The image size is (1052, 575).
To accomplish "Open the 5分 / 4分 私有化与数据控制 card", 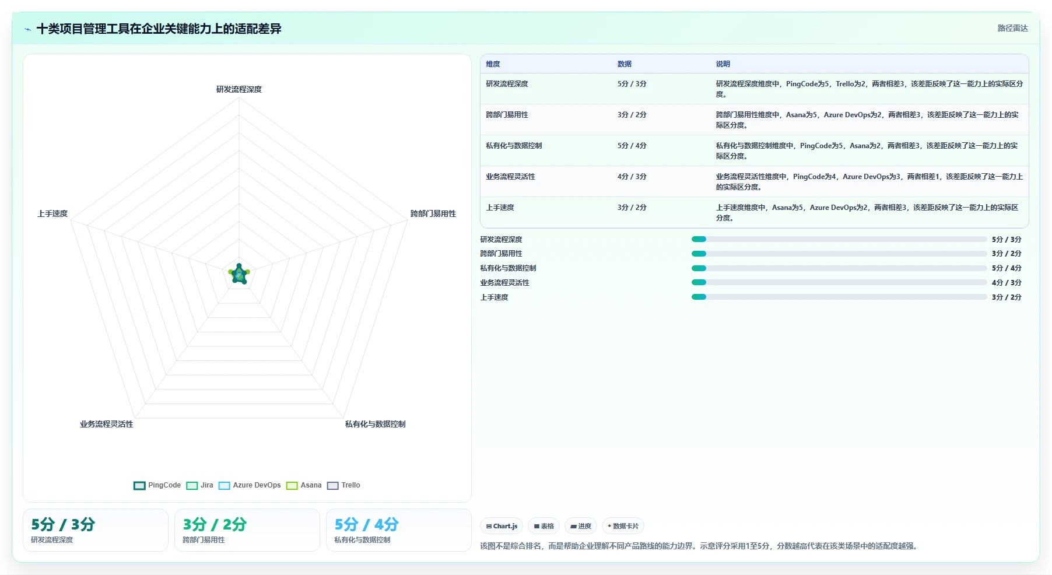I will pos(399,530).
